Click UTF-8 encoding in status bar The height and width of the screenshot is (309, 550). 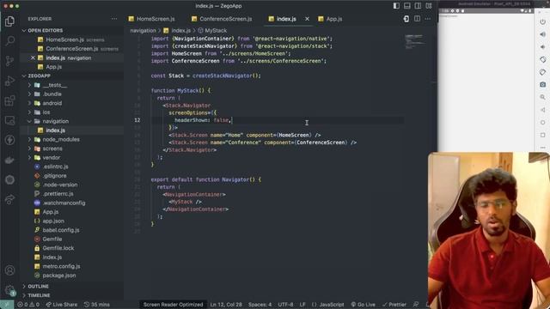pyautogui.click(x=285, y=305)
